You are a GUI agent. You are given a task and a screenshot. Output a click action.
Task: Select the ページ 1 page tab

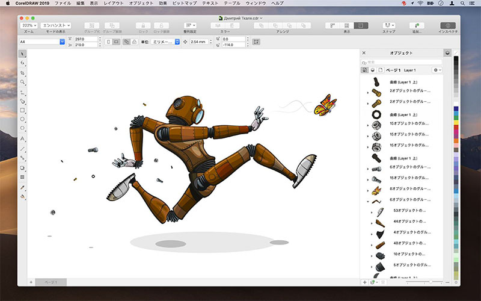tap(51, 282)
